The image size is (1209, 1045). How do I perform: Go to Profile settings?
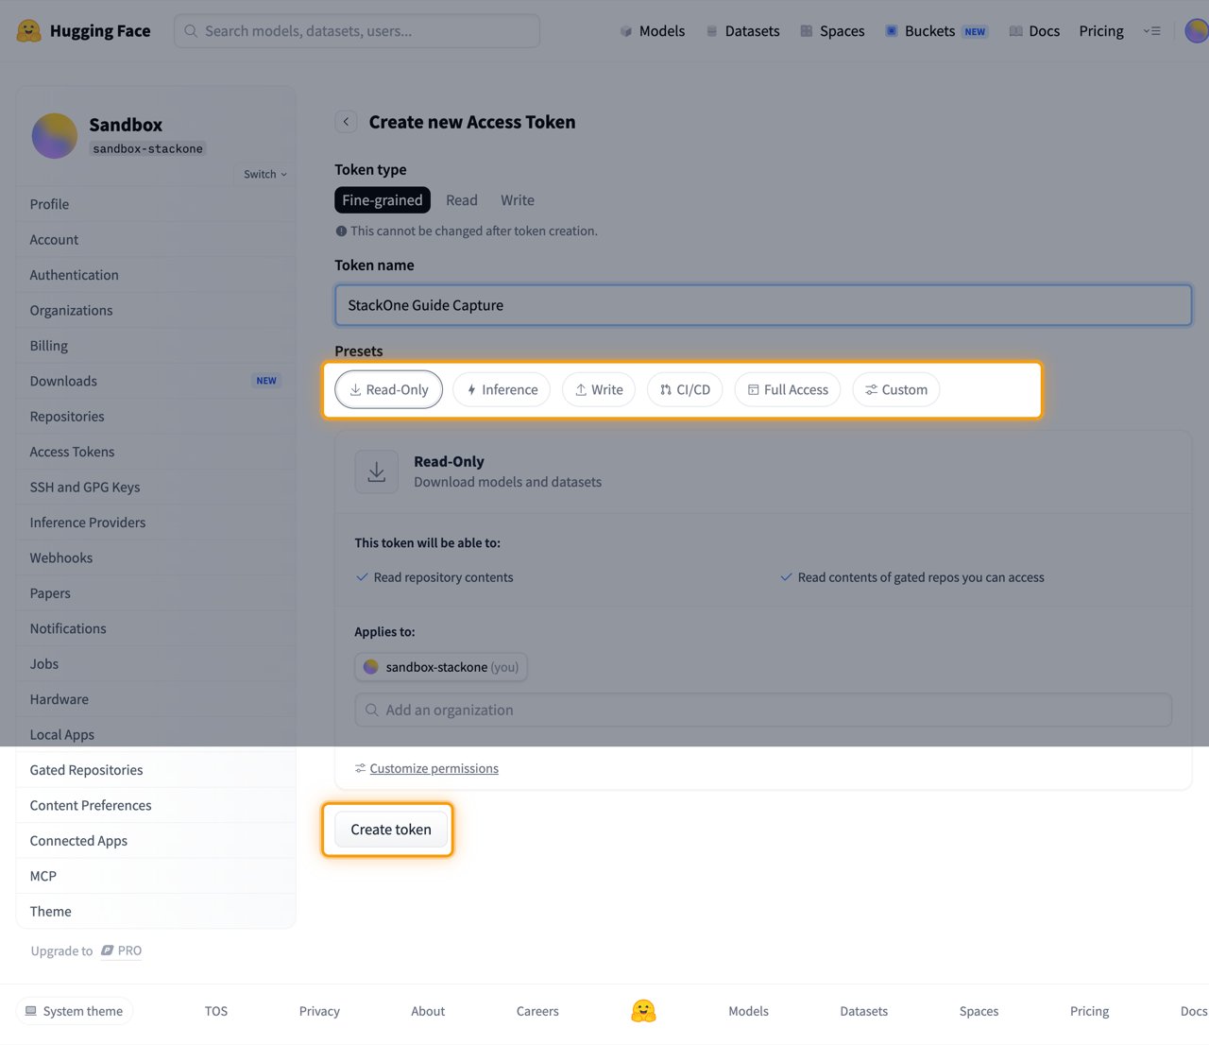coord(156,204)
